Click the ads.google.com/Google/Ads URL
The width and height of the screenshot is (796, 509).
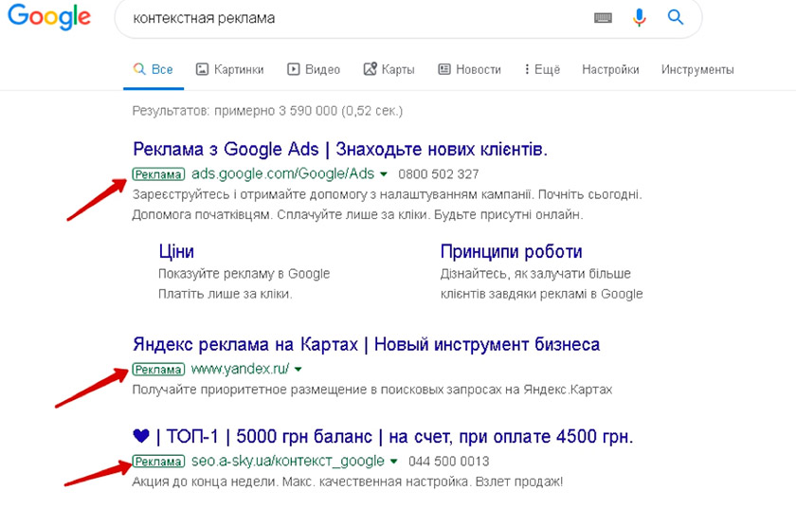pyautogui.click(x=282, y=174)
